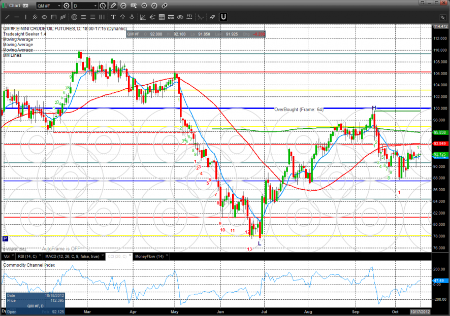The image size is (450, 316).
Task: Click the 92.125 current price marker
Action: coord(439,154)
